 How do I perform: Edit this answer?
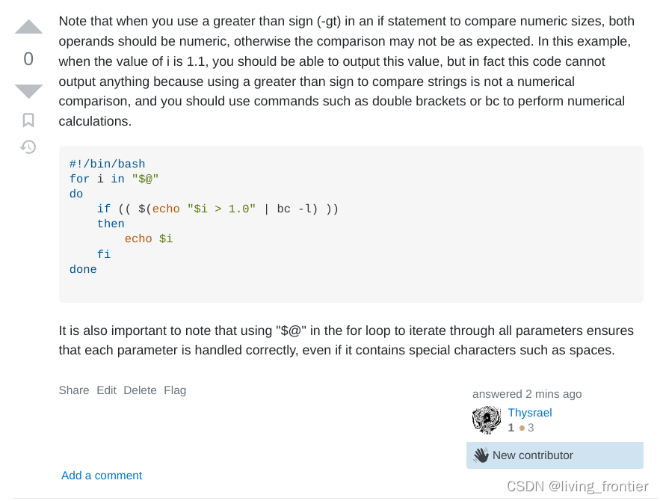pyautogui.click(x=106, y=390)
